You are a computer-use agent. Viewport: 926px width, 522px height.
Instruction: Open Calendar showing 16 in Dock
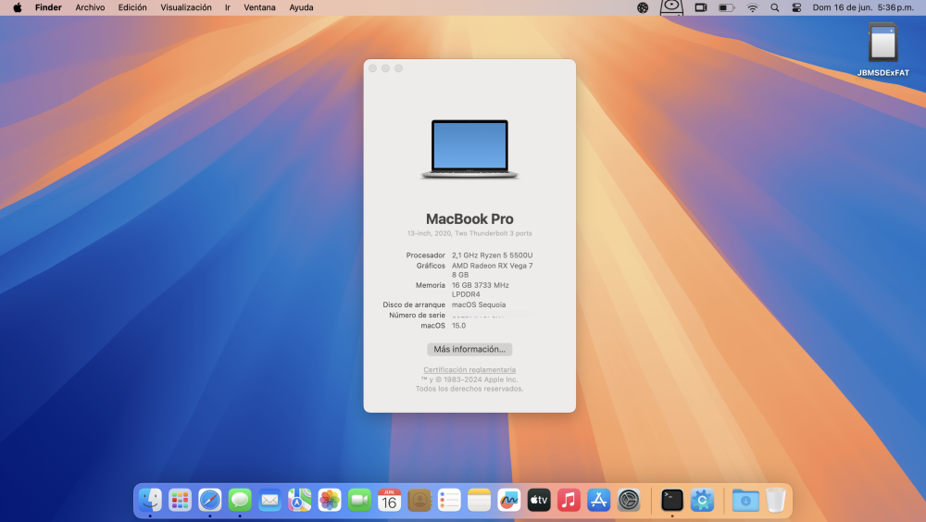(x=389, y=500)
